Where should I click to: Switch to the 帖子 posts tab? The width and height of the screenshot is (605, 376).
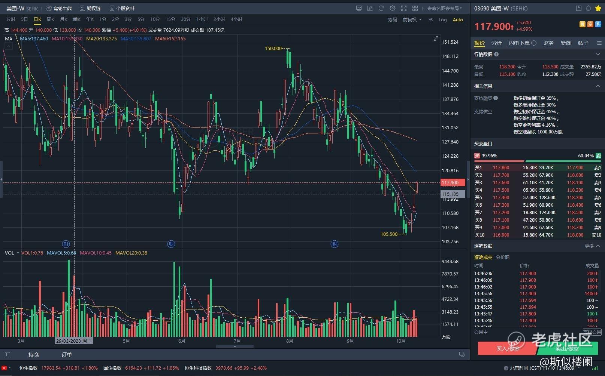583,43
